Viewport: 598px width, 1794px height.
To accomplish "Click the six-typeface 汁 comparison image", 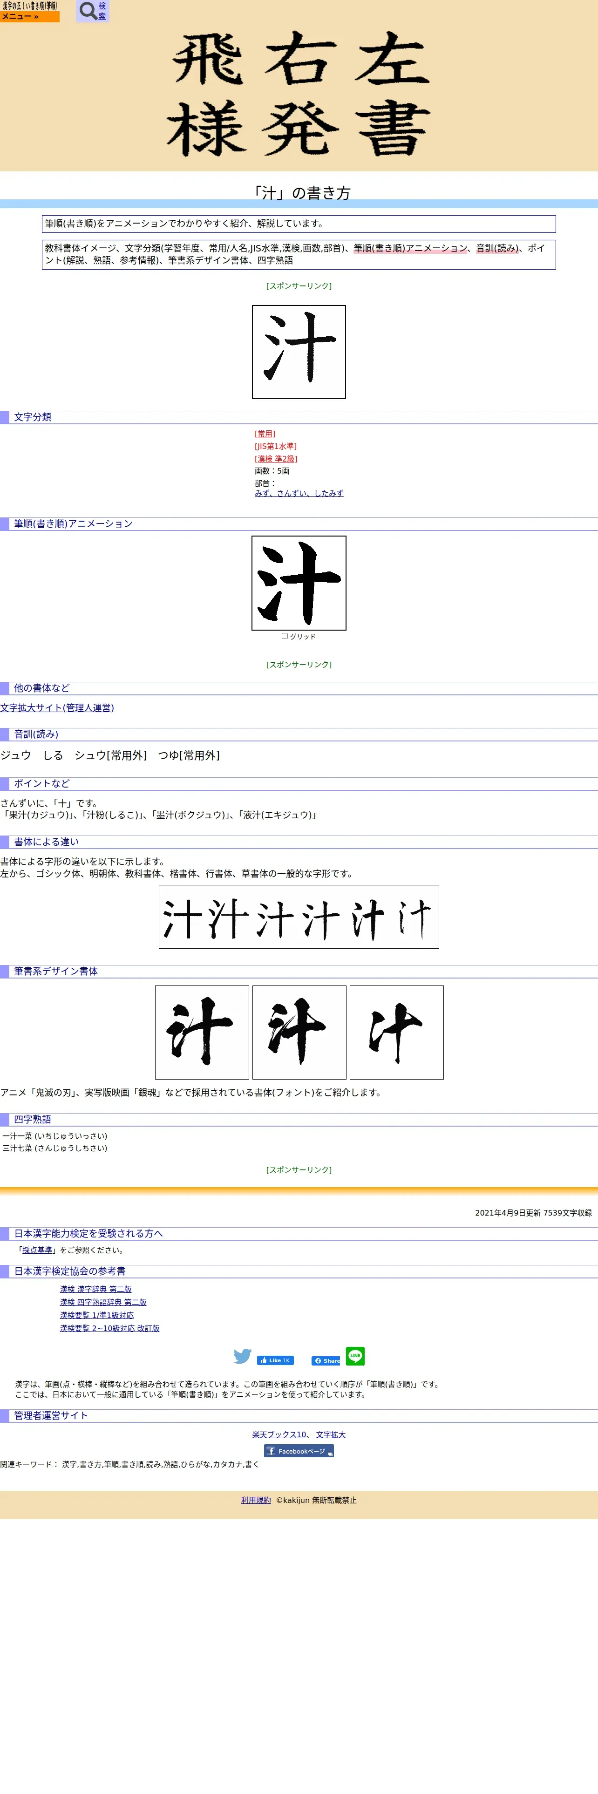I will 299,917.
